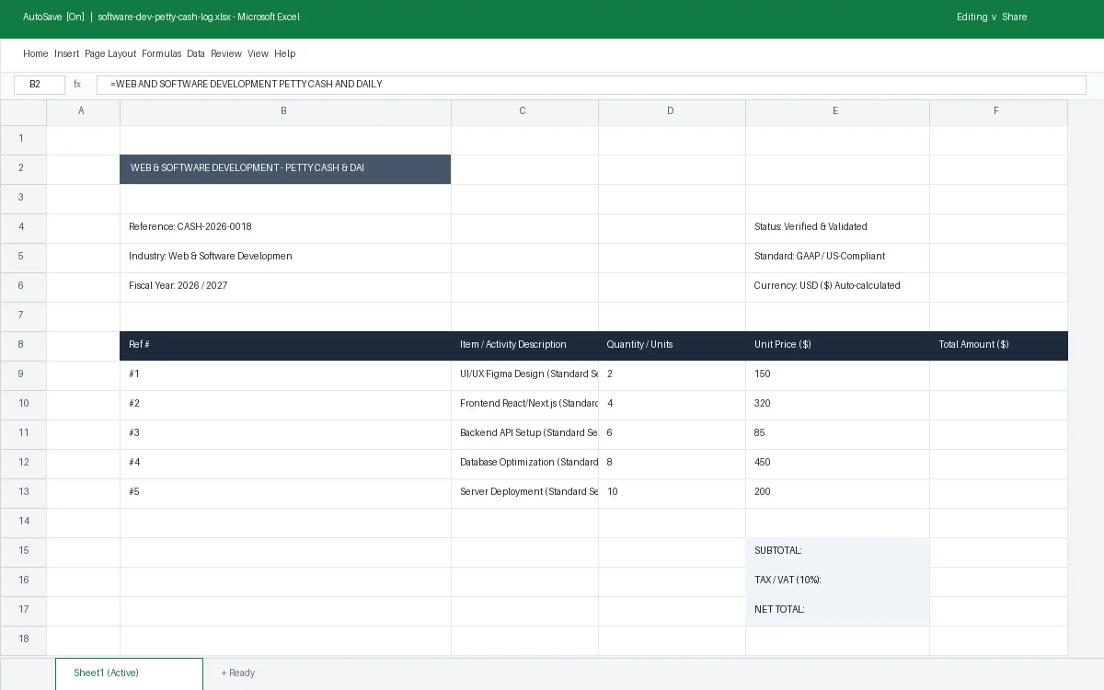Select the Backend API Setup cell
This screenshot has width=1104, height=690.
pyautogui.click(x=524, y=433)
